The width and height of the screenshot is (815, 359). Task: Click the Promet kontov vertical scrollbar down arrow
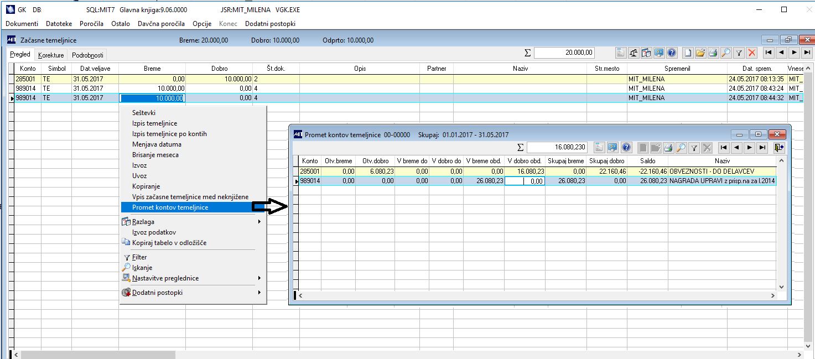781,287
